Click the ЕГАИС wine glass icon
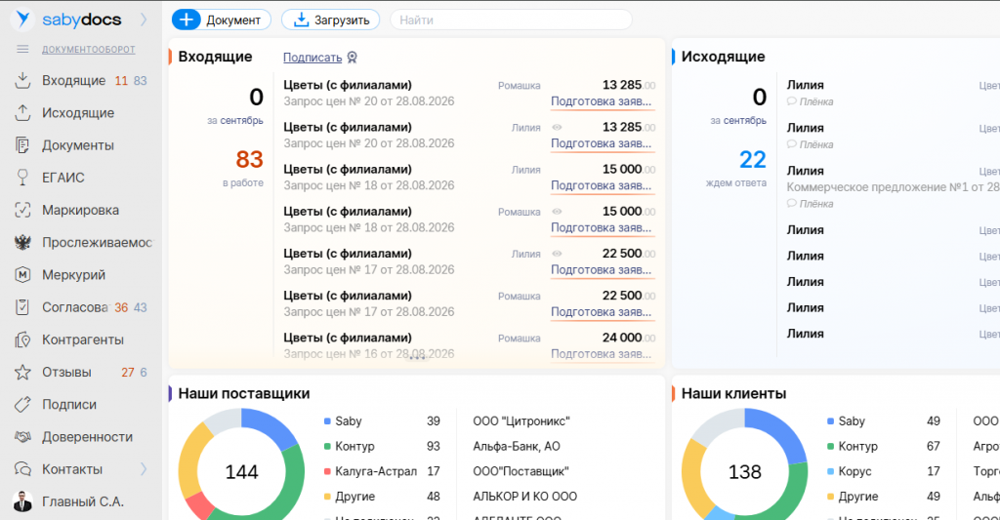The width and height of the screenshot is (1000, 520). [x=23, y=178]
